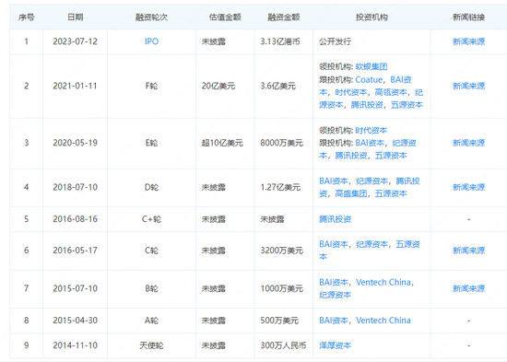Select date cell 2015-04-30
Viewport: 507px width, 362px height.
click(75, 321)
